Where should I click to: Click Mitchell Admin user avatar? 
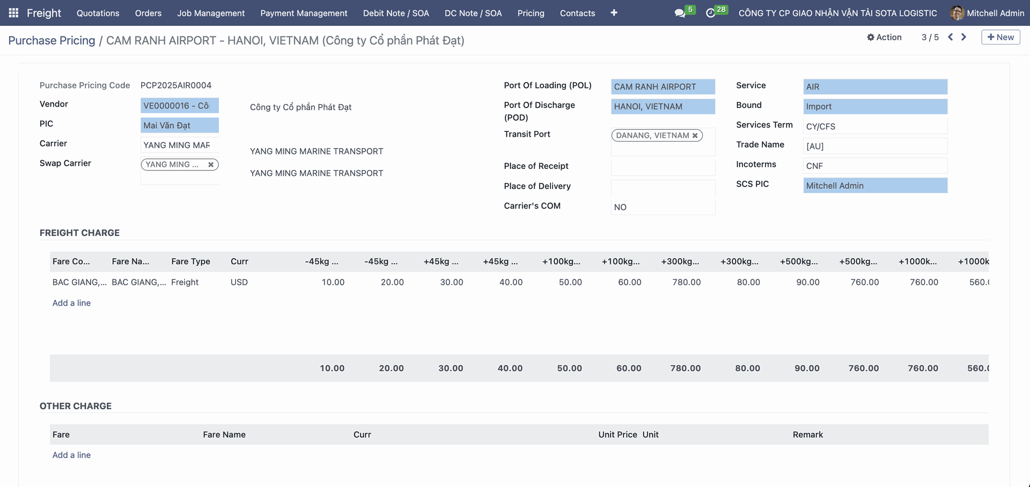point(957,13)
